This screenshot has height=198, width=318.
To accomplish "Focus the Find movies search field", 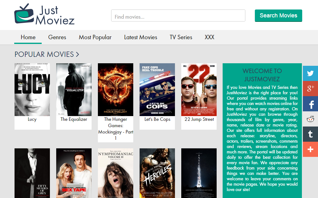I will point(178,15).
